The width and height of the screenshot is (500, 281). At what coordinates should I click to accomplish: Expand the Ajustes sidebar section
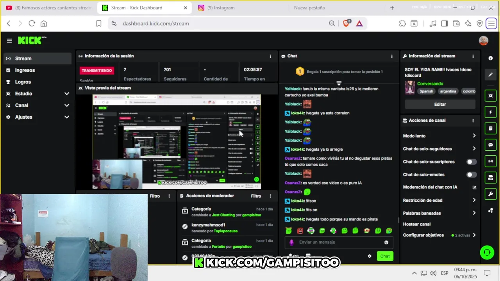pos(67,117)
